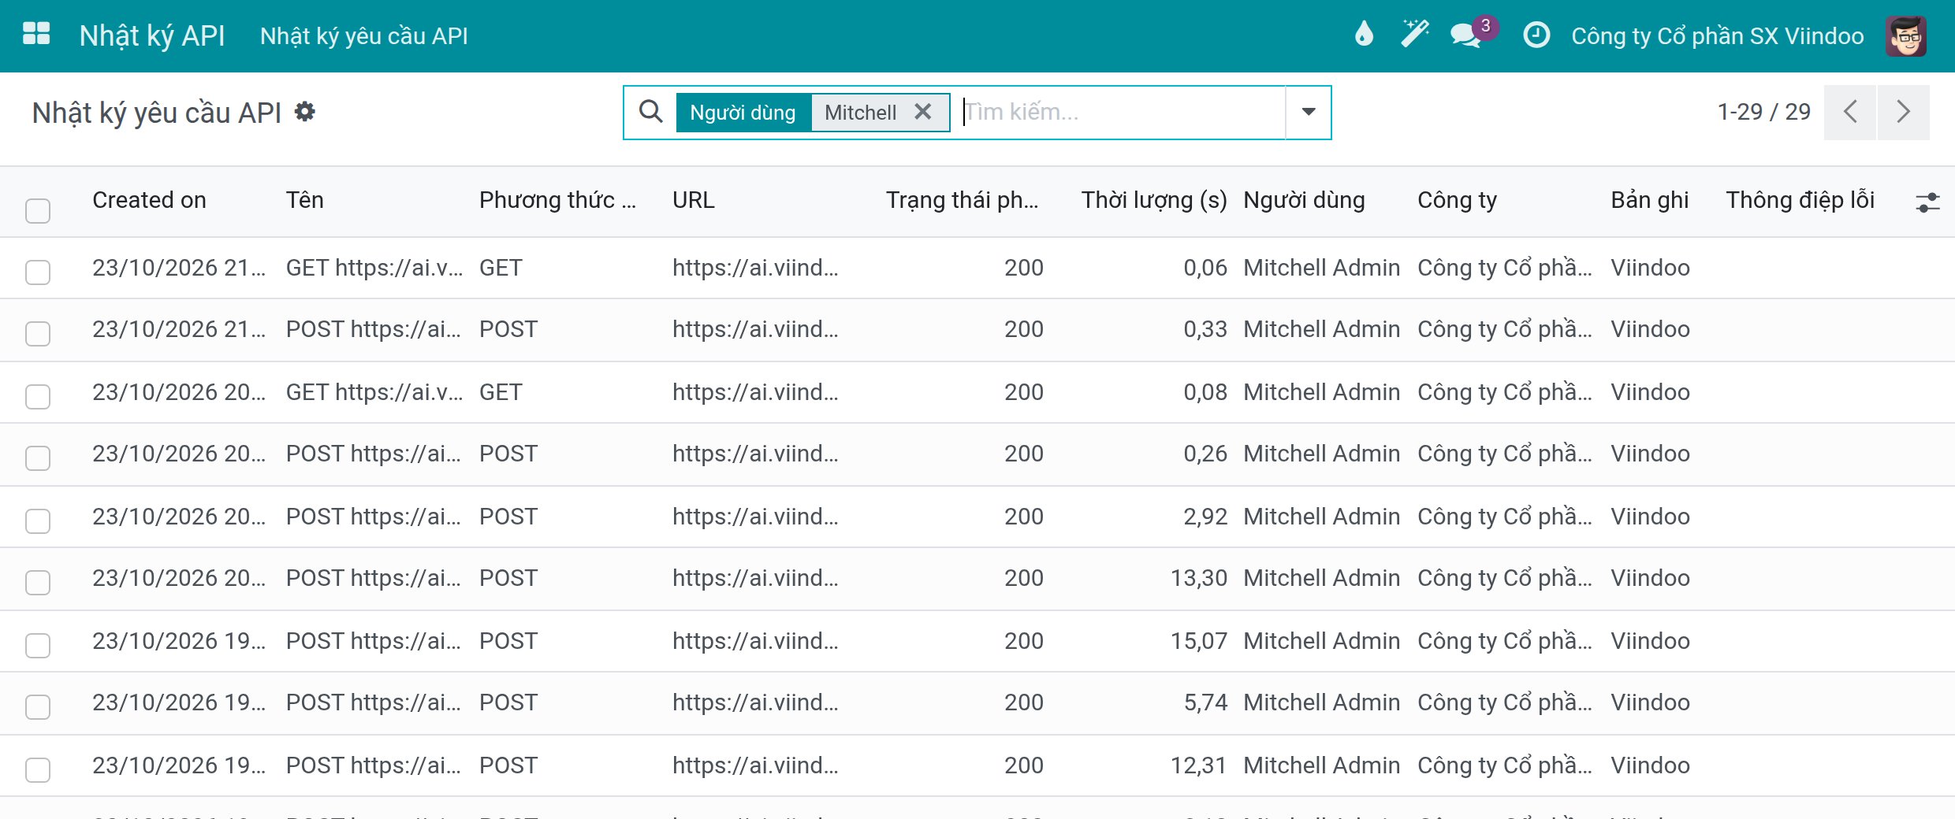Viewport: 1955px width, 819px height.
Task: Sort by the Công ty column header
Action: click(x=1457, y=200)
